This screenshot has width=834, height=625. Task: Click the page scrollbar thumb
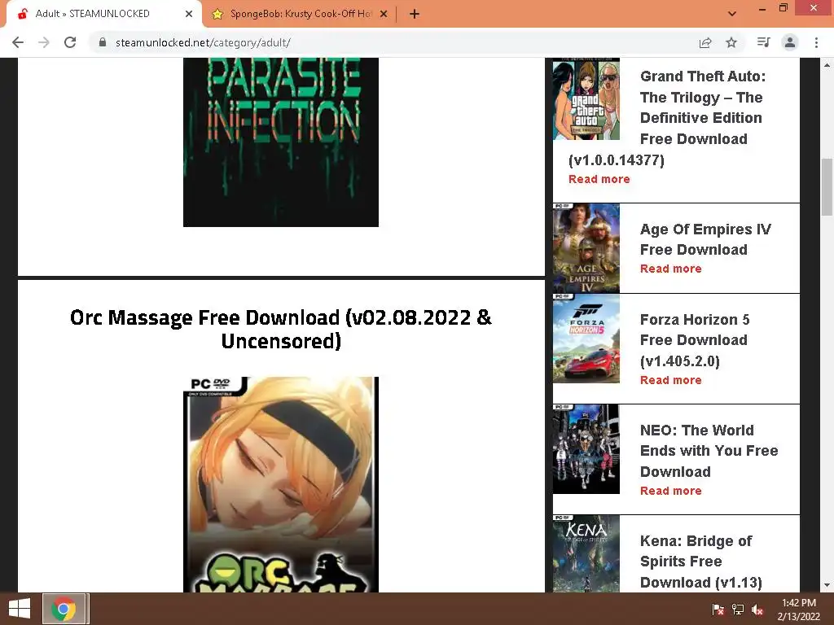point(827,187)
